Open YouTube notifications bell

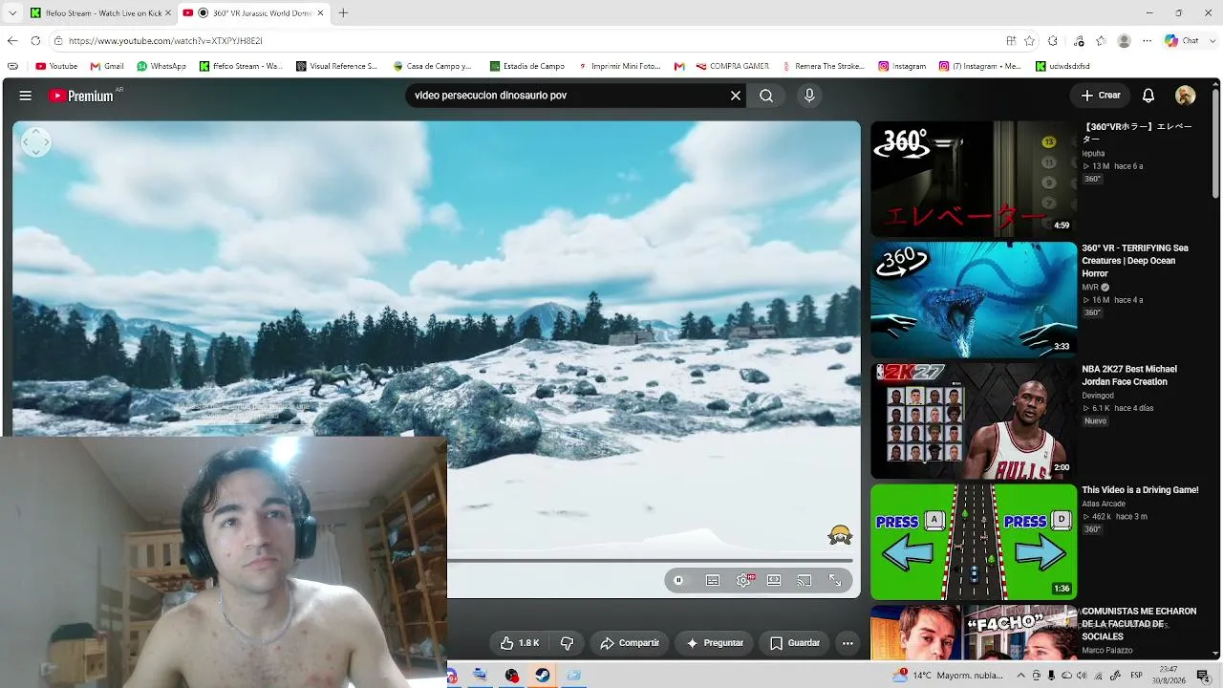pyautogui.click(x=1148, y=96)
